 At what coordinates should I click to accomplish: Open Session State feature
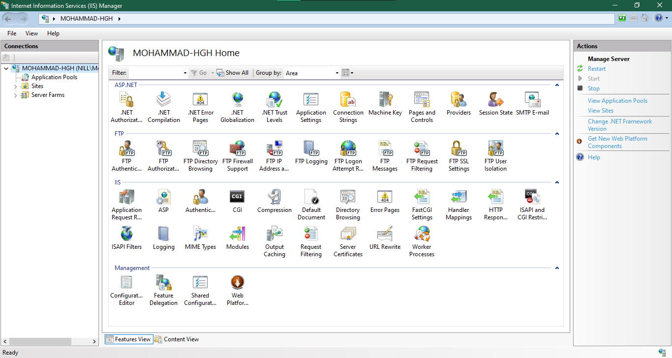click(496, 104)
